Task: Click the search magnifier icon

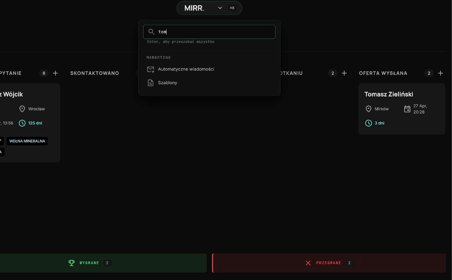Action: [151, 32]
